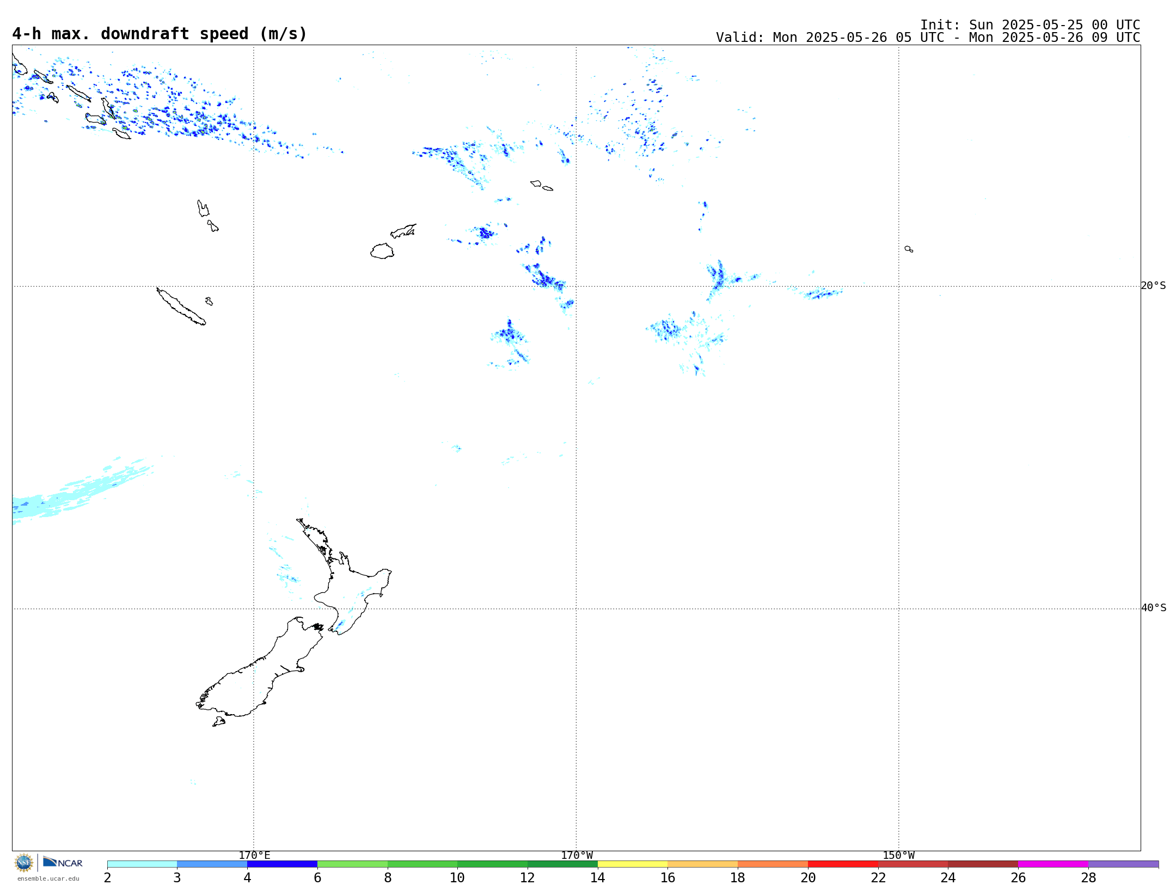Click the 170°W longitude label
Screen dimensions: 1176x885
(577, 855)
